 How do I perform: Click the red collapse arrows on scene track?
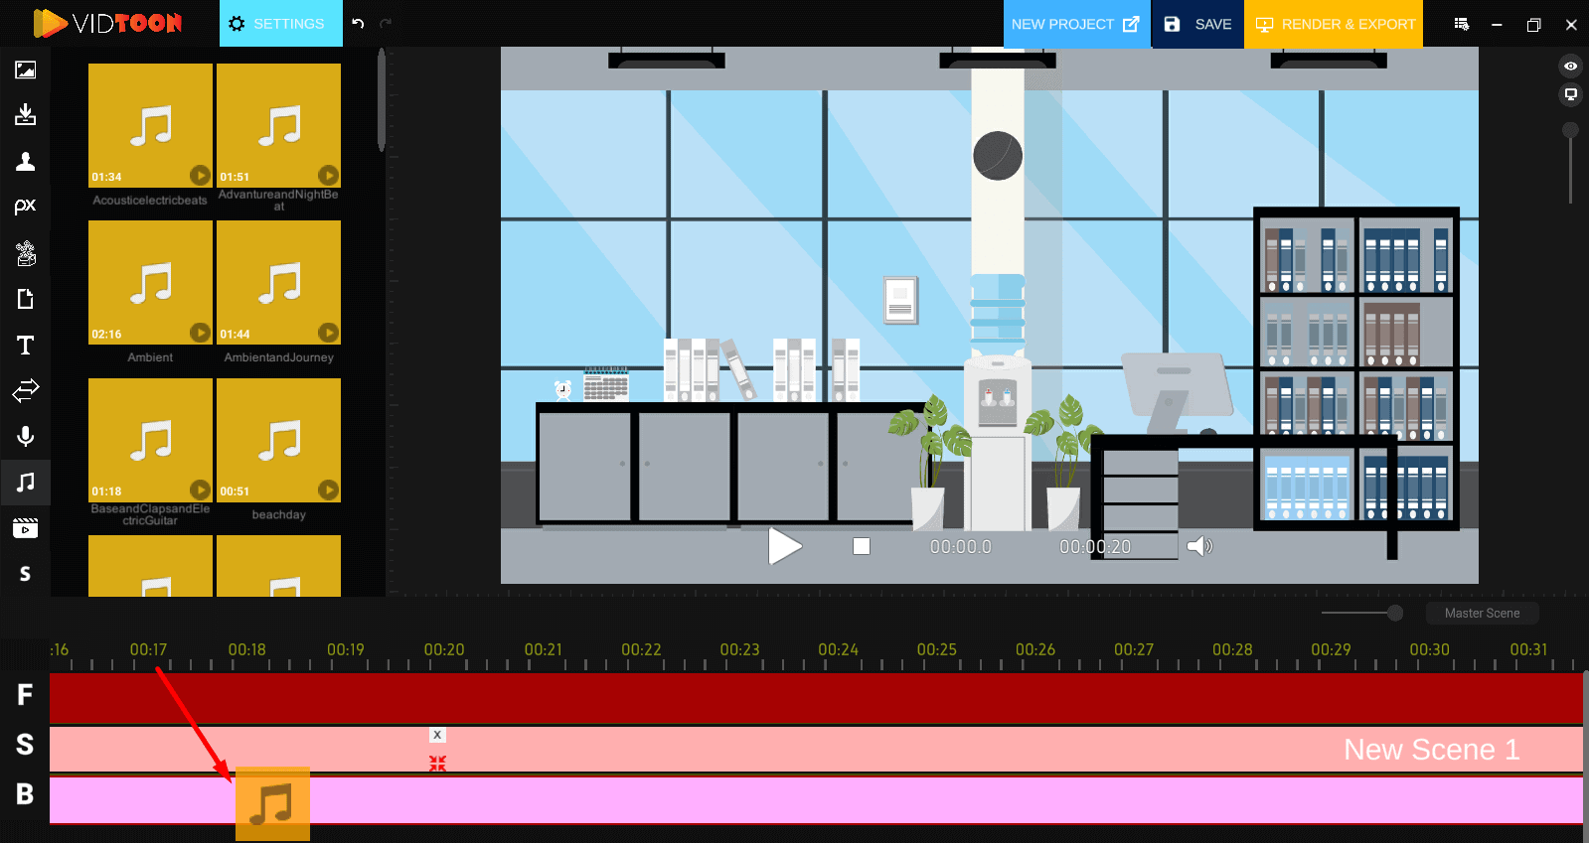coord(437,764)
